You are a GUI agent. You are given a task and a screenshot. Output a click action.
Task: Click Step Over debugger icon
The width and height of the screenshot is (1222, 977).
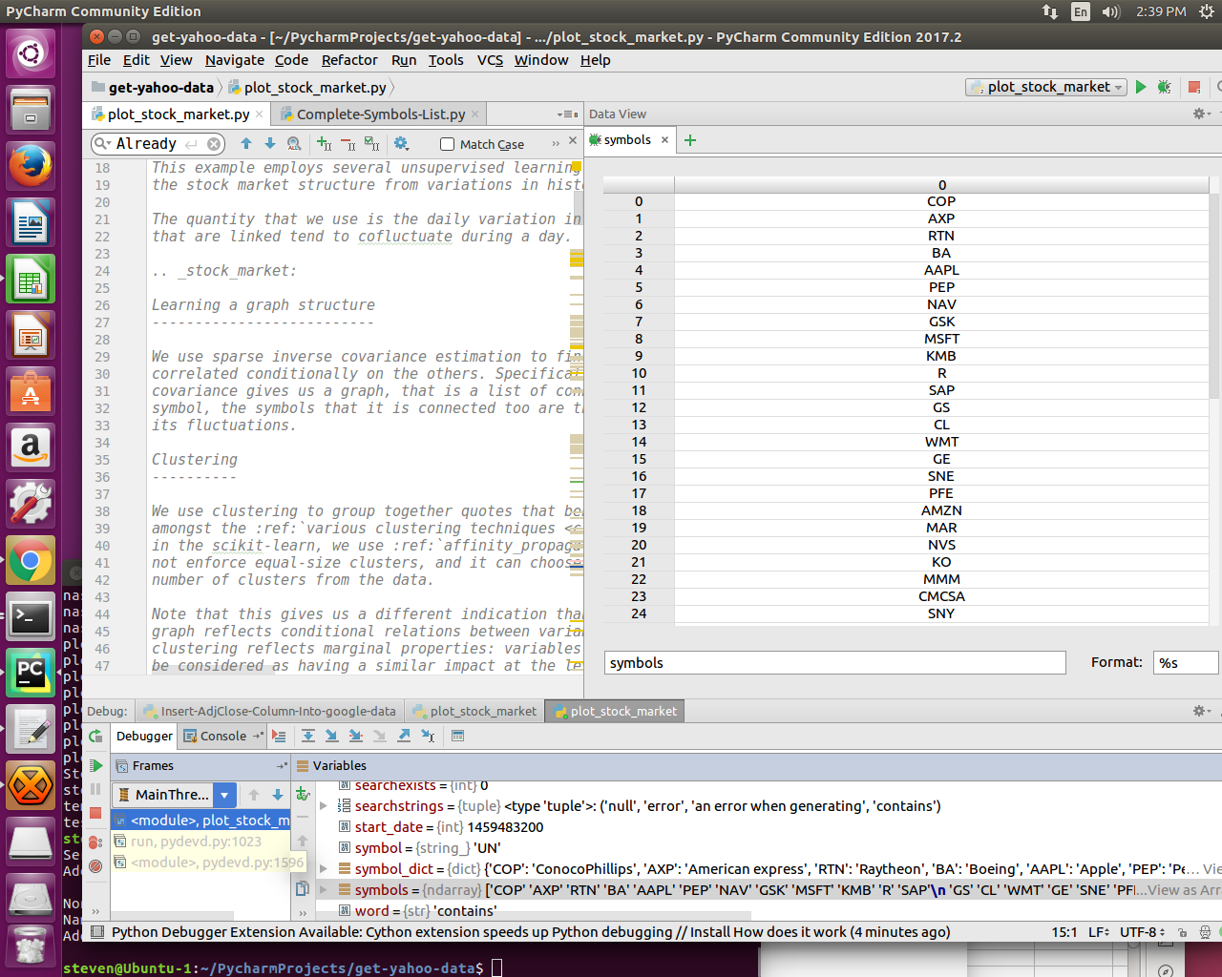click(308, 736)
